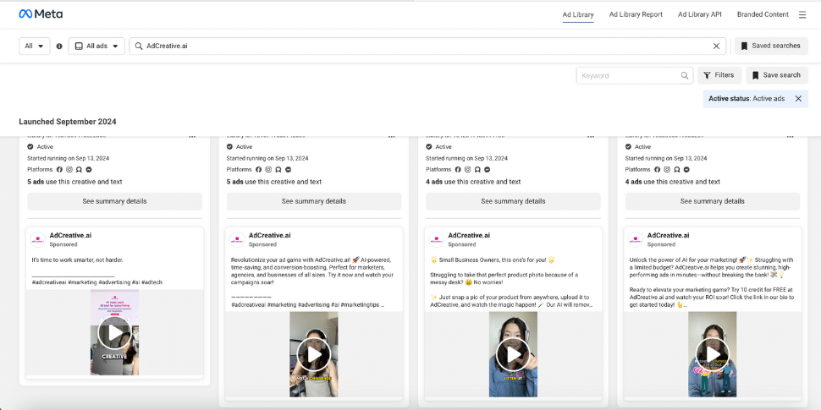Click Instagram platform icon on first ad card
The height and width of the screenshot is (410, 821).
click(69, 169)
